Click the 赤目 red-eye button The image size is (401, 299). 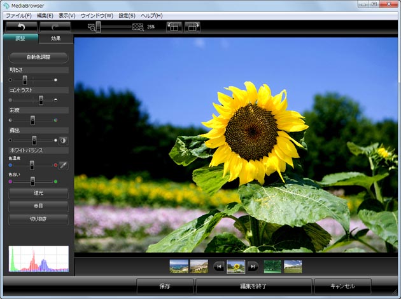coord(38,206)
